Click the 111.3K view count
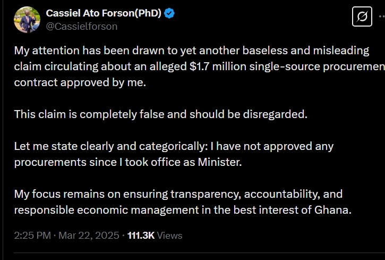This screenshot has width=385, height=260. point(141,236)
